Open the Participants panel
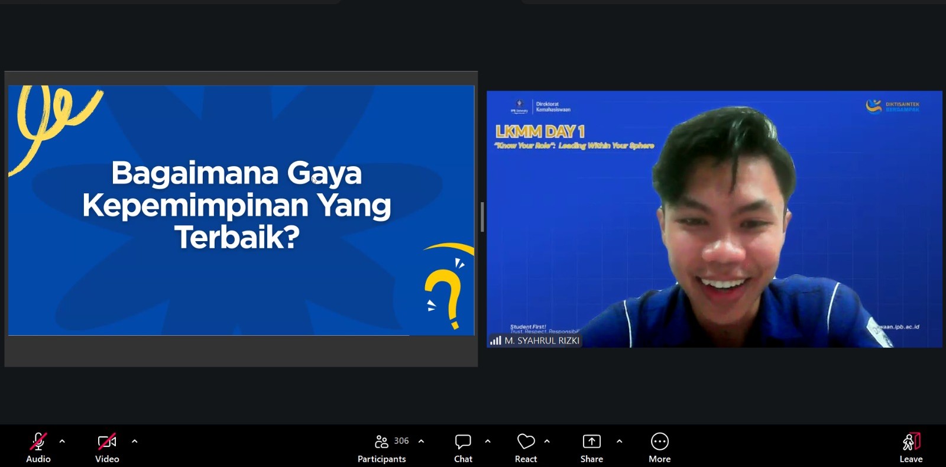The image size is (946, 467). point(382,448)
